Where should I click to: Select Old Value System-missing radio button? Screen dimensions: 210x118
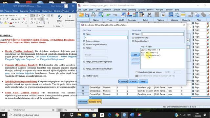(84, 41)
